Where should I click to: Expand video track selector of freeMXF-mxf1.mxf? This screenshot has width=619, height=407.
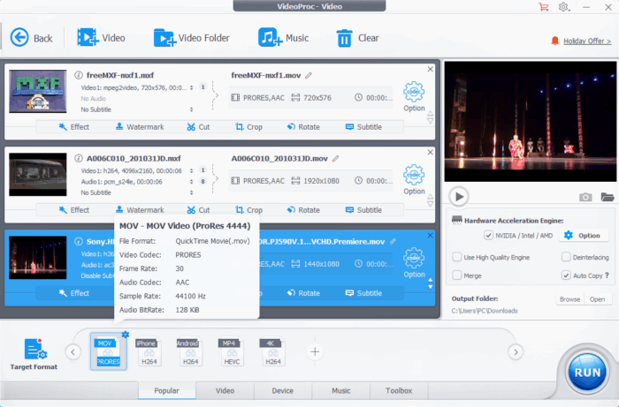point(192,87)
